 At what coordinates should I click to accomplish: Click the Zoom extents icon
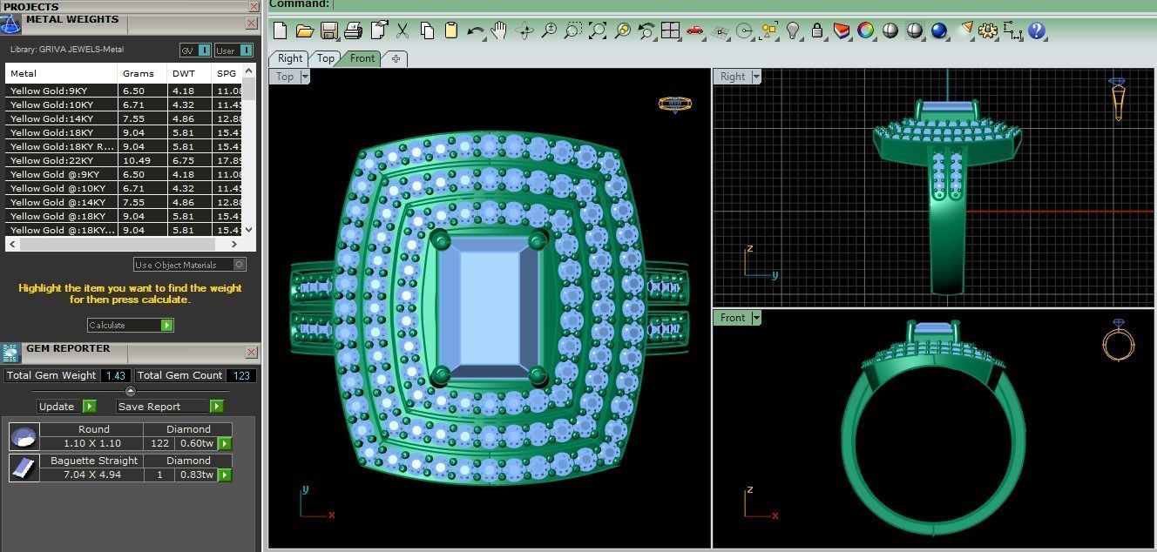coord(598,31)
